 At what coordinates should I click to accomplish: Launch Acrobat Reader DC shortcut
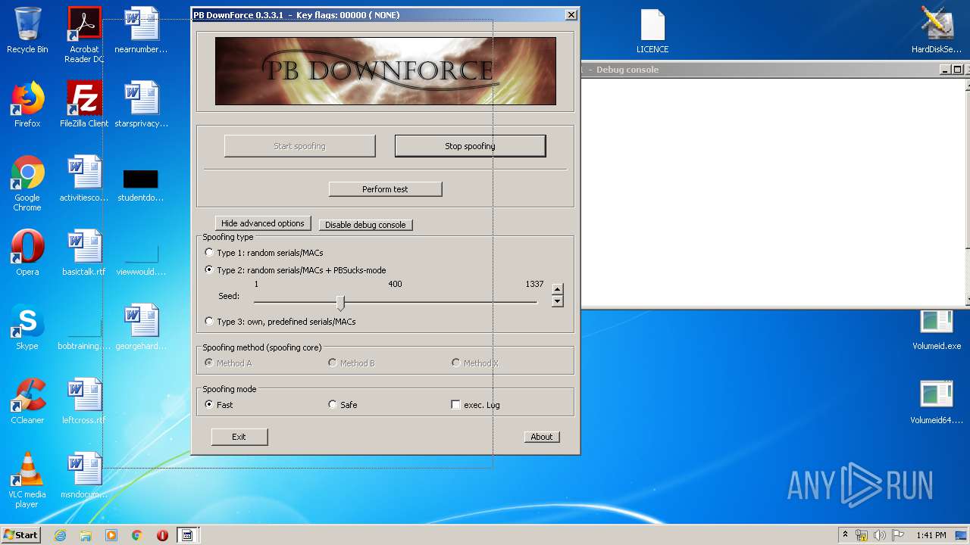coord(84,35)
